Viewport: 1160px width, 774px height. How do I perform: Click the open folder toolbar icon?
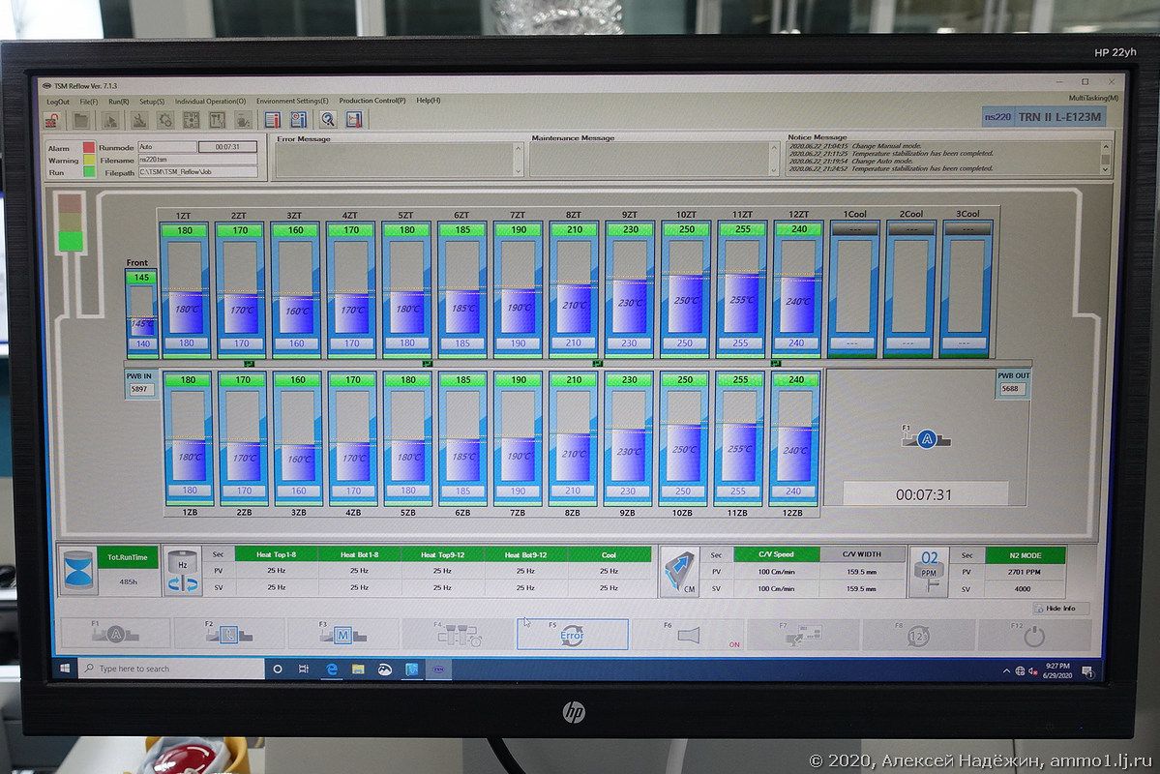(81, 120)
